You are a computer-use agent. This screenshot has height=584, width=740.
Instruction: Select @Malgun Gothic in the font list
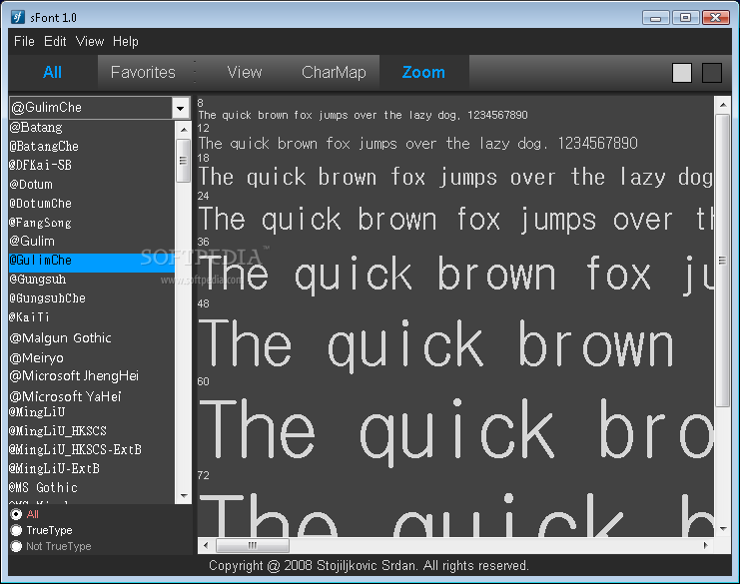[92, 337]
